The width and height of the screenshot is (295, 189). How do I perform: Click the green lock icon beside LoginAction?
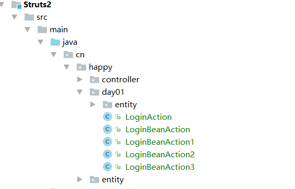(118, 117)
